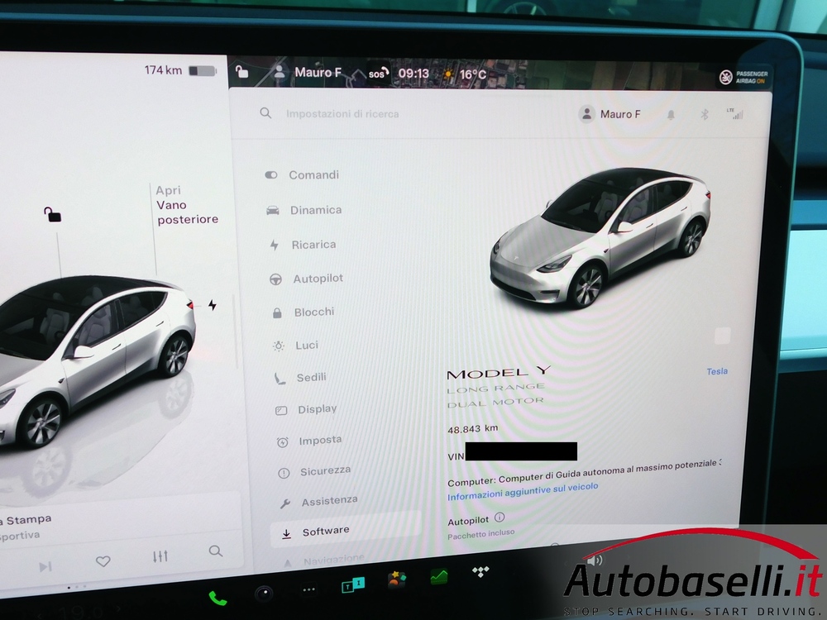Open the Mauro F profile in the settings header
Image resolution: width=827 pixels, height=620 pixels.
click(x=609, y=114)
